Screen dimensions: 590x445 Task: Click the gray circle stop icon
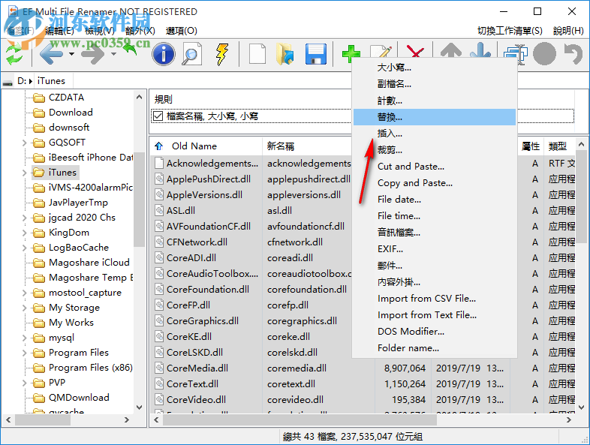544,54
